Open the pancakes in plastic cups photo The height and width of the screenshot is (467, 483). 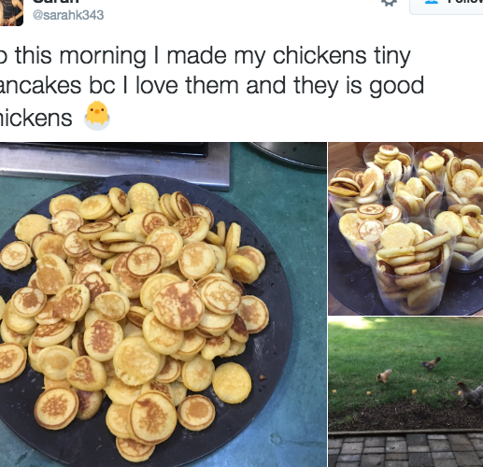(405, 229)
